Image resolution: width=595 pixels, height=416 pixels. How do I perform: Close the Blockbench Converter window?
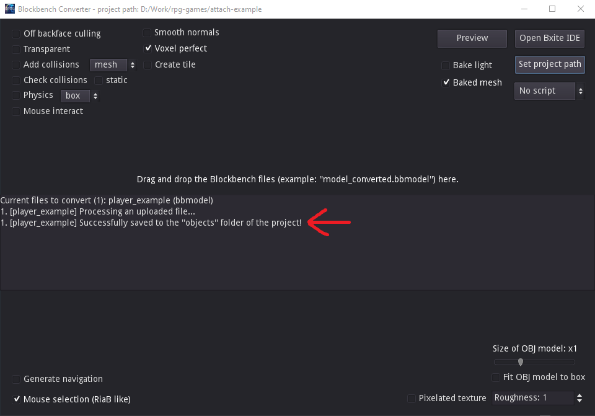(x=581, y=9)
